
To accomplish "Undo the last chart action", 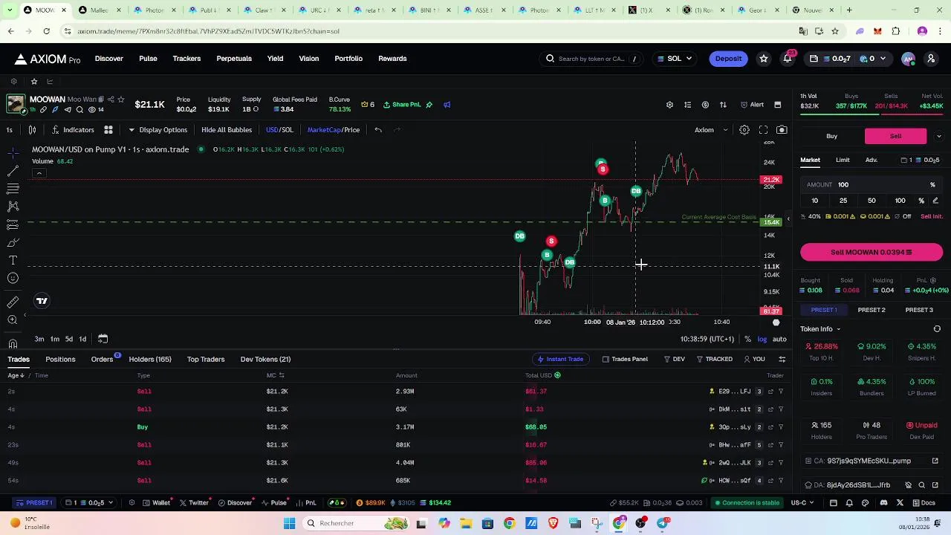I will coord(378,130).
